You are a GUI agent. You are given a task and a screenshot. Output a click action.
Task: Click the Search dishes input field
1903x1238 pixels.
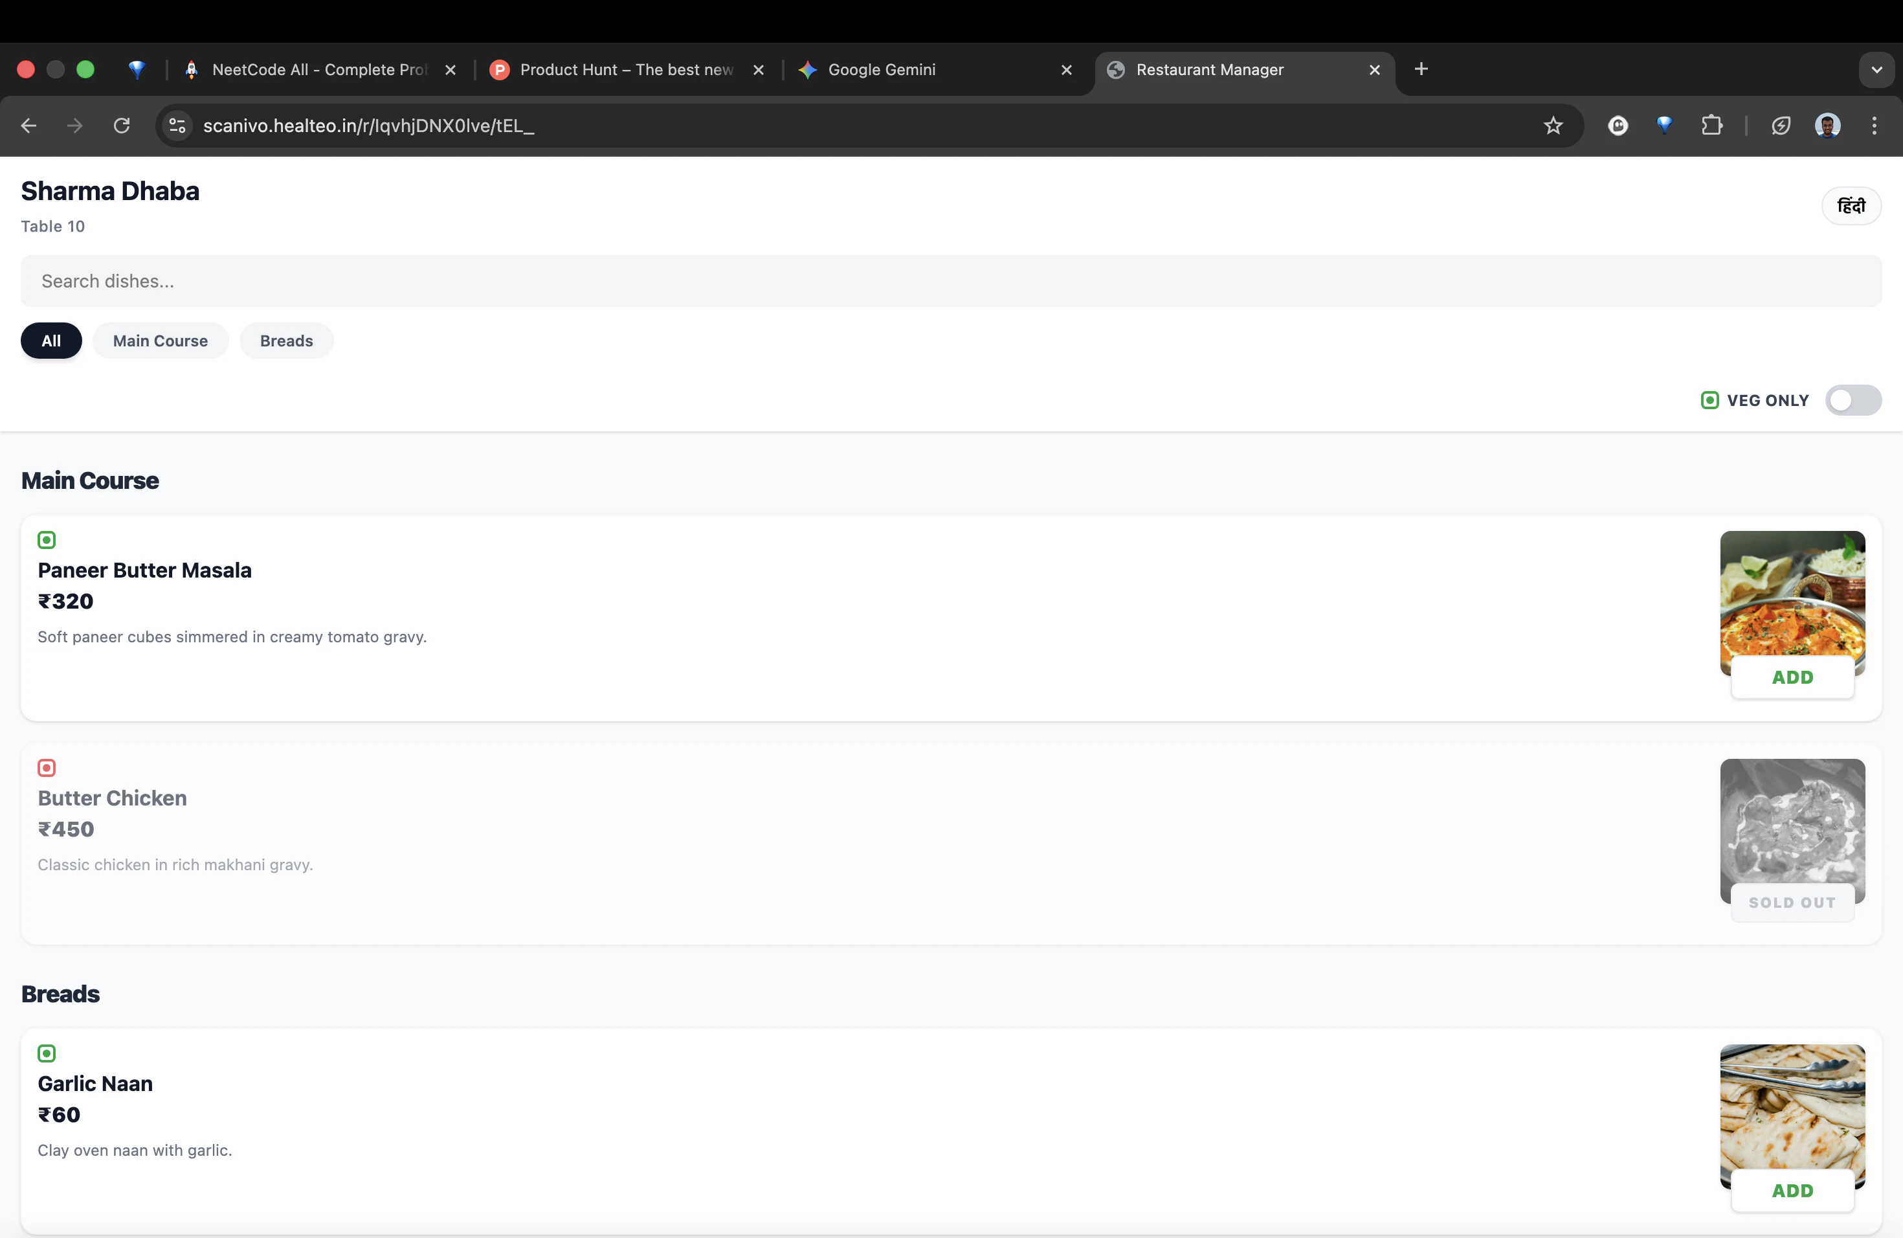pyautogui.click(x=951, y=281)
